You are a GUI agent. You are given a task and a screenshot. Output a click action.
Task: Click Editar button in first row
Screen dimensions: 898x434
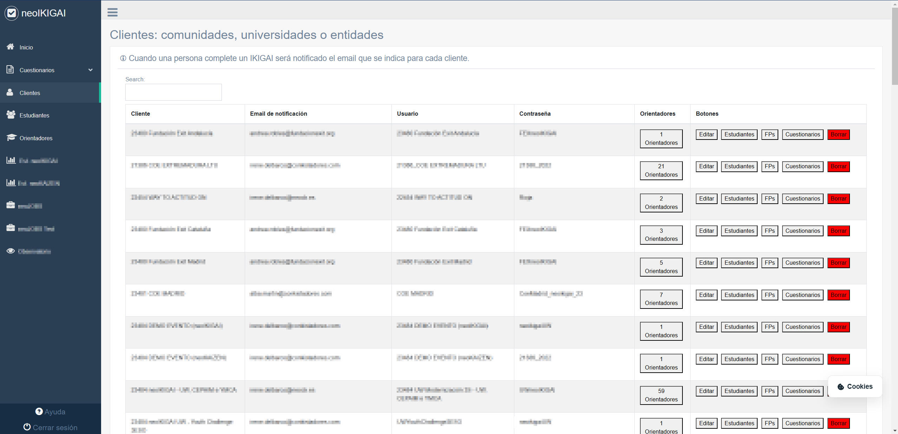[x=706, y=134]
